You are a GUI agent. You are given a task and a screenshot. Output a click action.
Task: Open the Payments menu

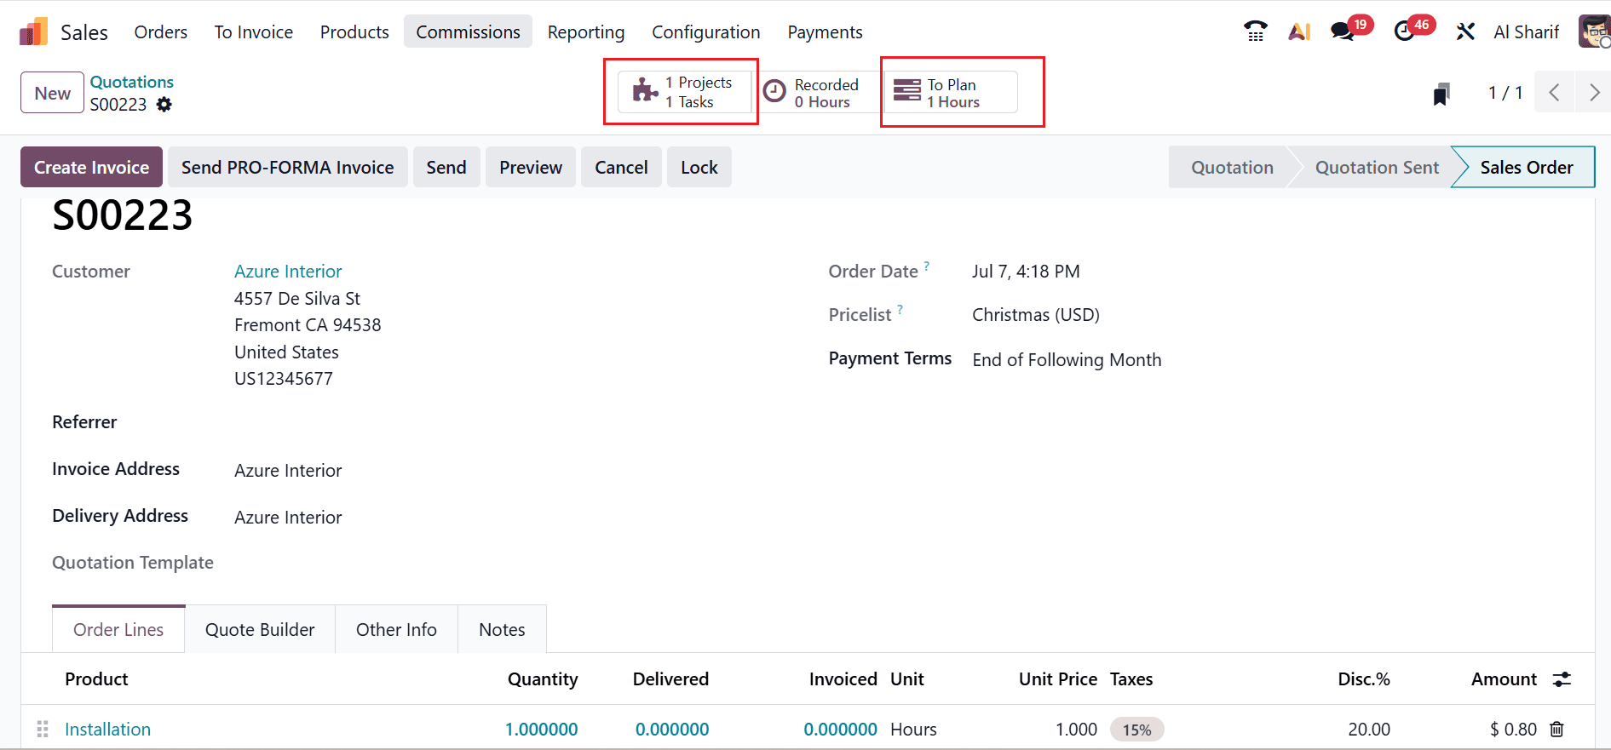[x=825, y=31]
